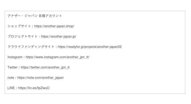Click the 各種アカウント words in the heading
The height and width of the screenshot is (104, 191).
pos(50,16)
